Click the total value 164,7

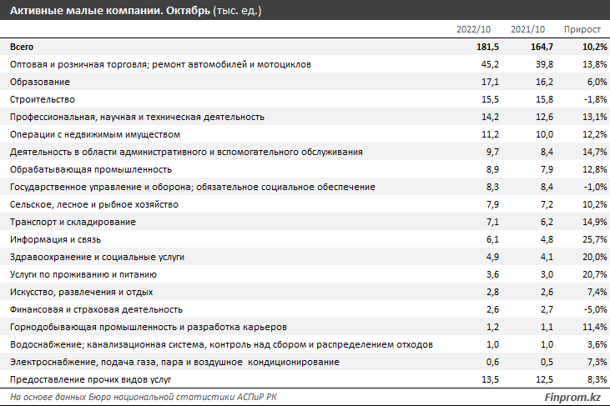(x=542, y=47)
